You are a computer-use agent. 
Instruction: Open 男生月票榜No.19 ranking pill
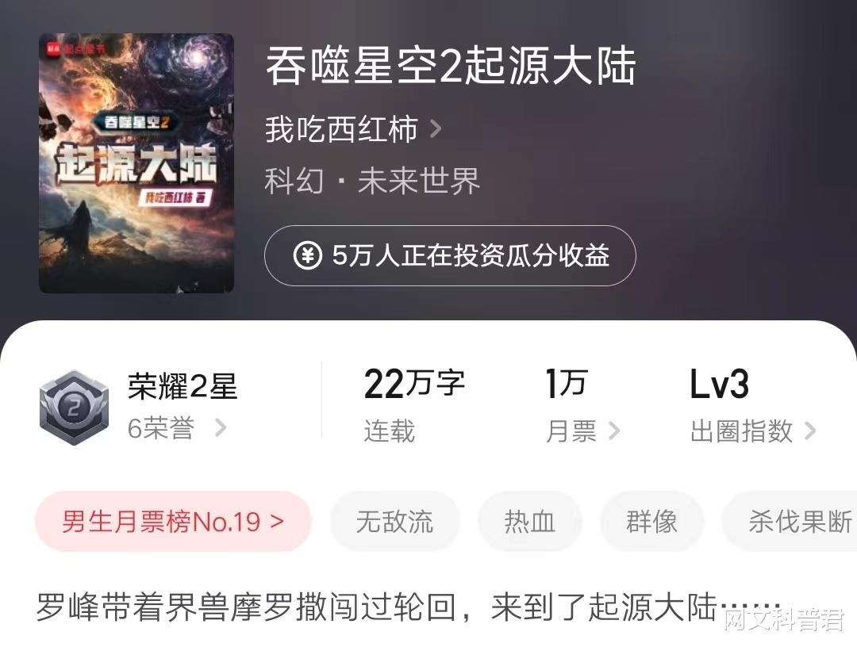(173, 522)
